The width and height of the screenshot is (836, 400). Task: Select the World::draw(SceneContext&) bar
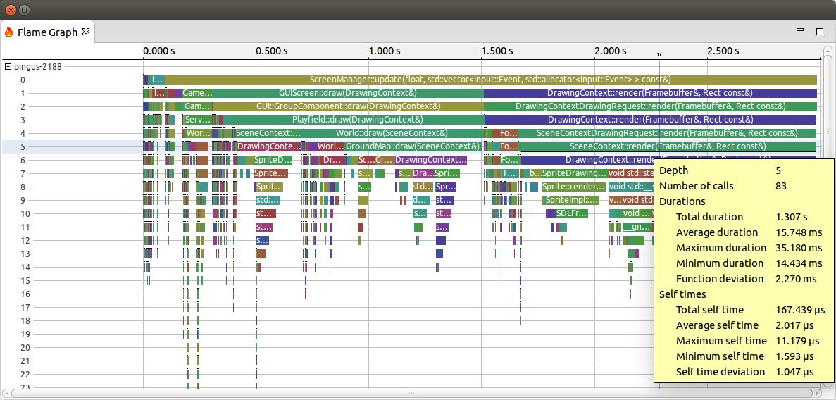[x=391, y=133]
